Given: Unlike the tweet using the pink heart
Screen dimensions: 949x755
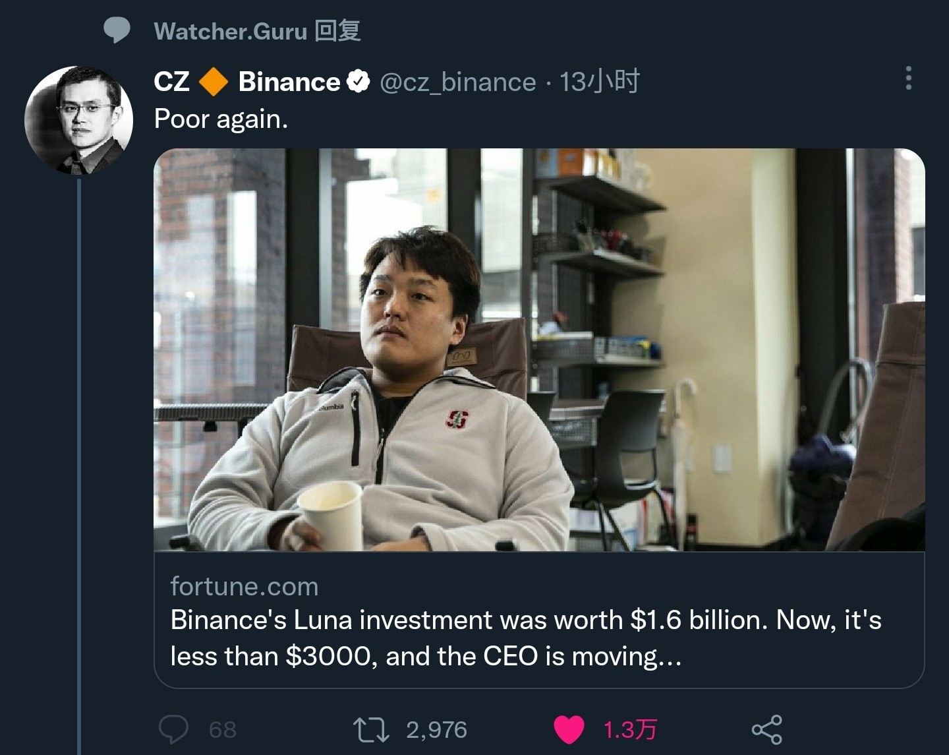Looking at the screenshot, I should (569, 729).
